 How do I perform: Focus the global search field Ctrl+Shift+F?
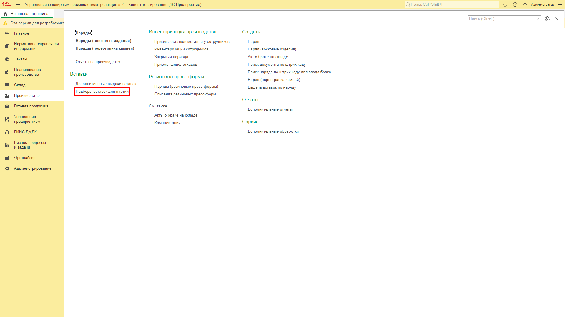click(452, 4)
